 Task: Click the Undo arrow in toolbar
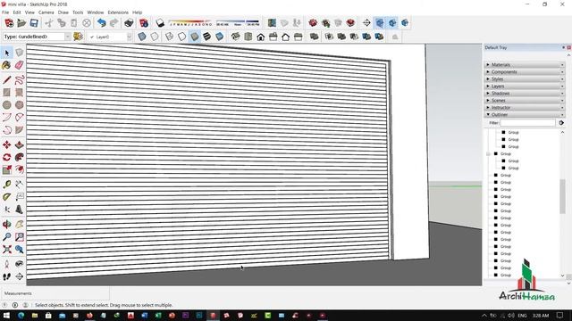pos(101,23)
